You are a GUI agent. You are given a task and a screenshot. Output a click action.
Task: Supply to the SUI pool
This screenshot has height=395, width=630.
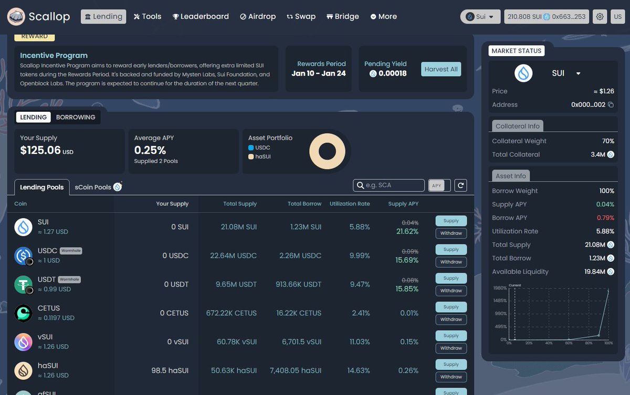coord(451,221)
